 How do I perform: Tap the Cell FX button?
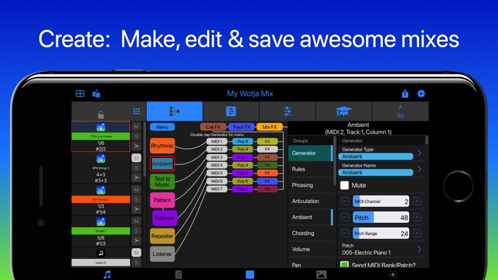click(213, 127)
